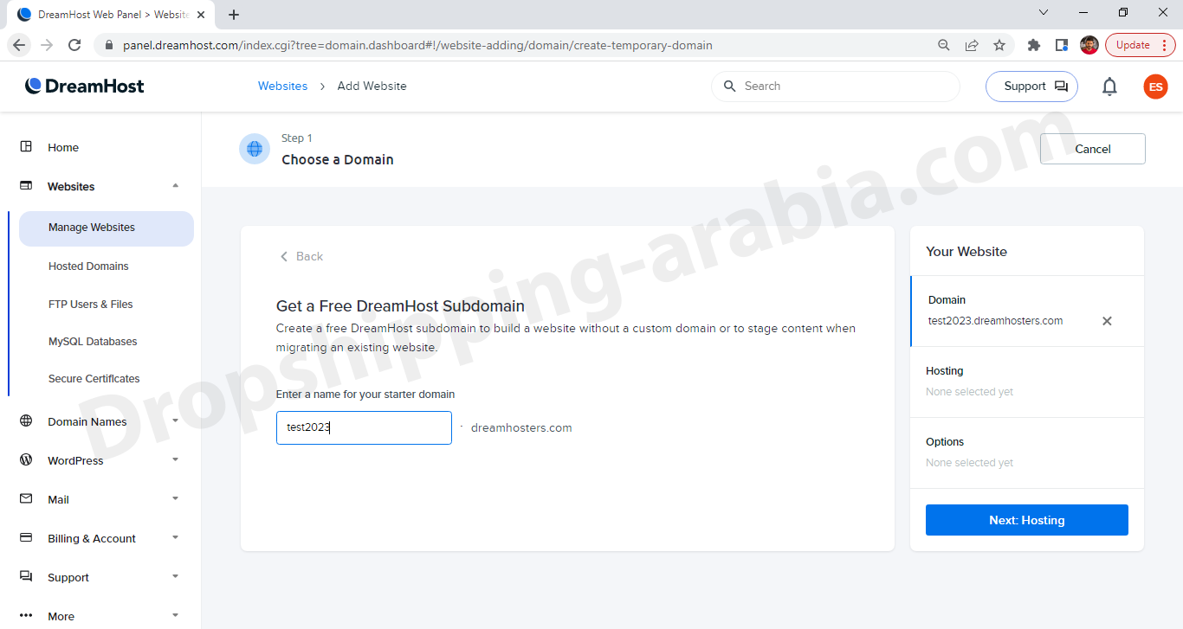Viewport: 1183px width, 629px height.
Task: Open Hosted Domains in sidebar
Action: pyautogui.click(x=88, y=266)
